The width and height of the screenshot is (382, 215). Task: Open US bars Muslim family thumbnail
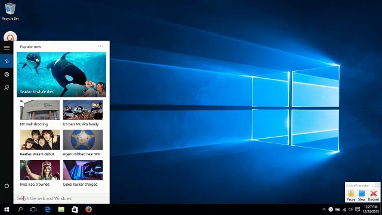click(82, 110)
